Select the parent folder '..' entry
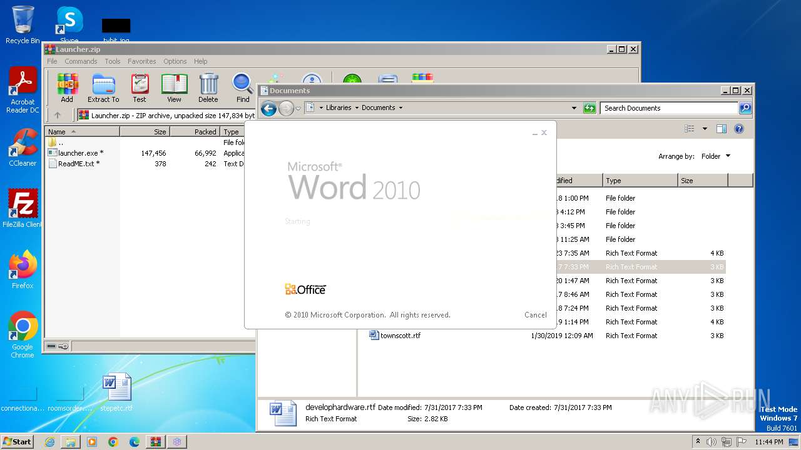This screenshot has width=801, height=450. [56, 142]
